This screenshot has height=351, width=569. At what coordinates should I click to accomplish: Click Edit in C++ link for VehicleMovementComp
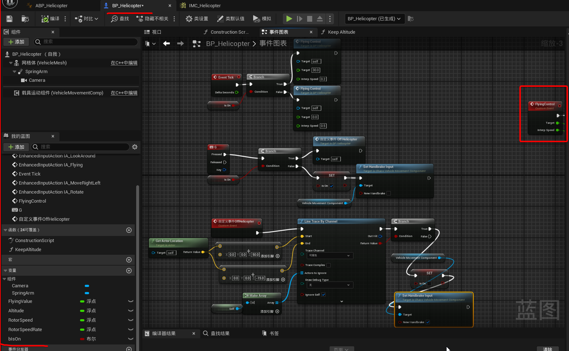(124, 93)
